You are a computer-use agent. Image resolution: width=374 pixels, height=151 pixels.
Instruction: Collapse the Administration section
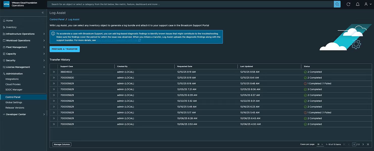[x=44, y=74]
